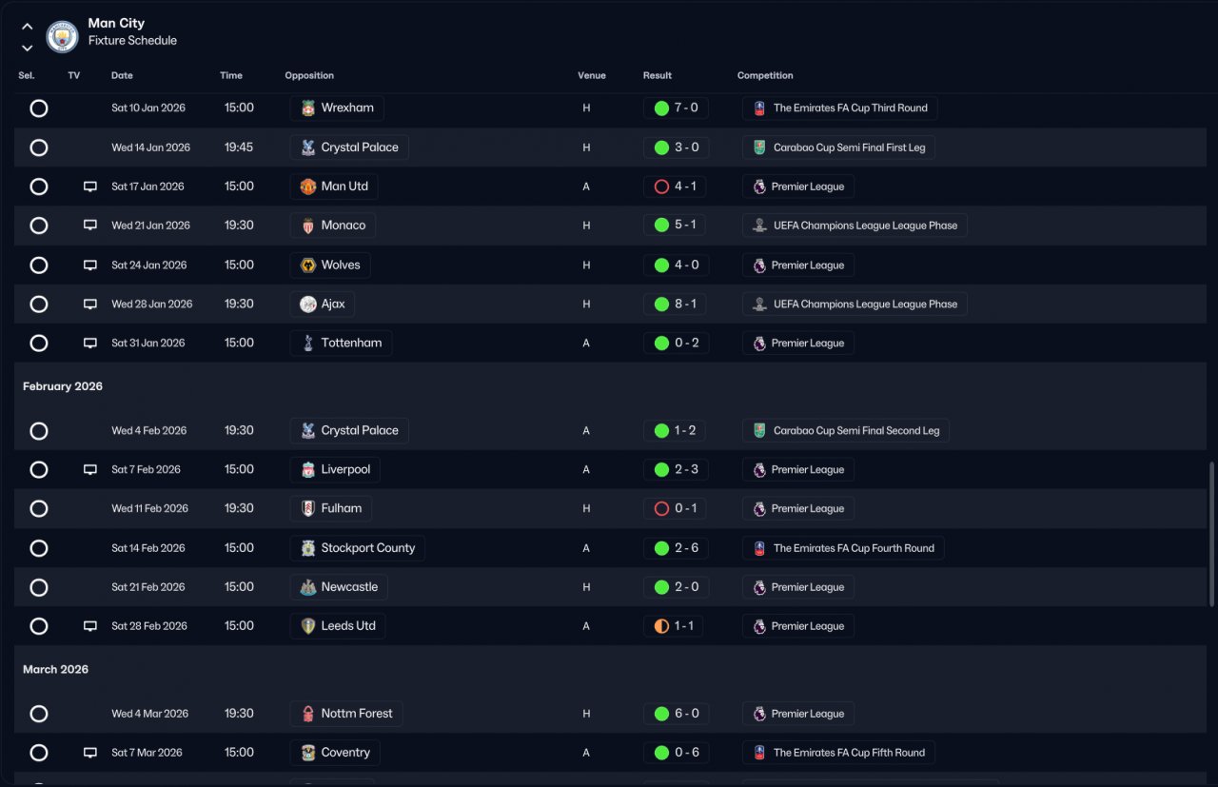Screen dimensions: 1218x787
Task: Open Monaco's UEFA Champions League League Phase
Action: [x=855, y=226]
